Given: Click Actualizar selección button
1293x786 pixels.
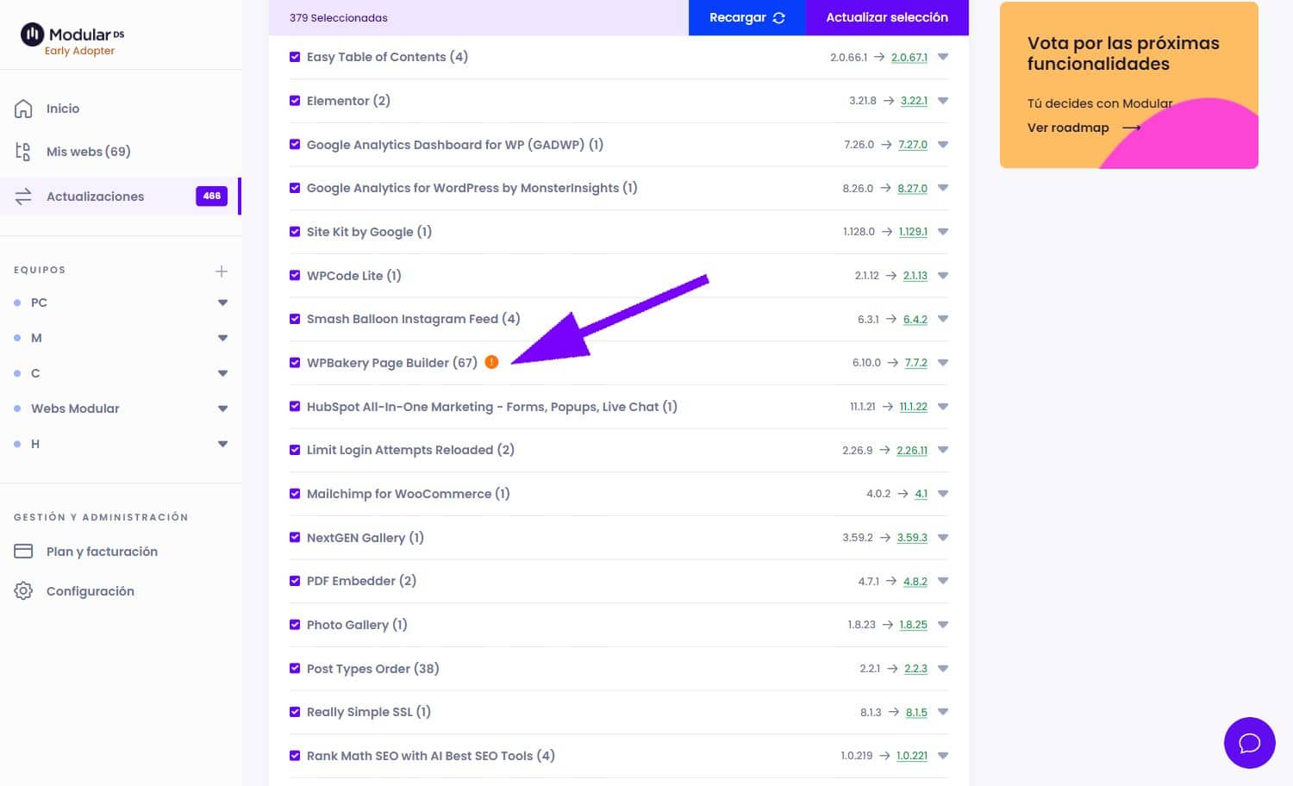Looking at the screenshot, I should pos(887,17).
